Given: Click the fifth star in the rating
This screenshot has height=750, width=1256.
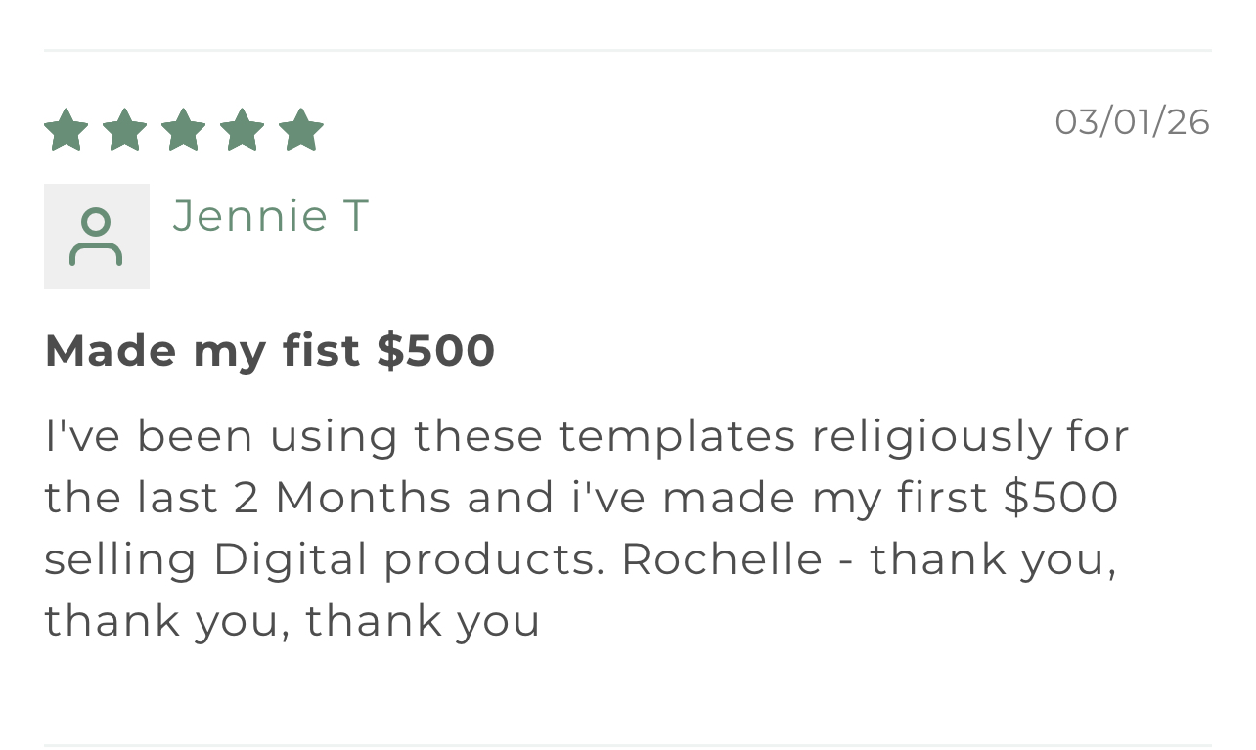Looking at the screenshot, I should [301, 130].
